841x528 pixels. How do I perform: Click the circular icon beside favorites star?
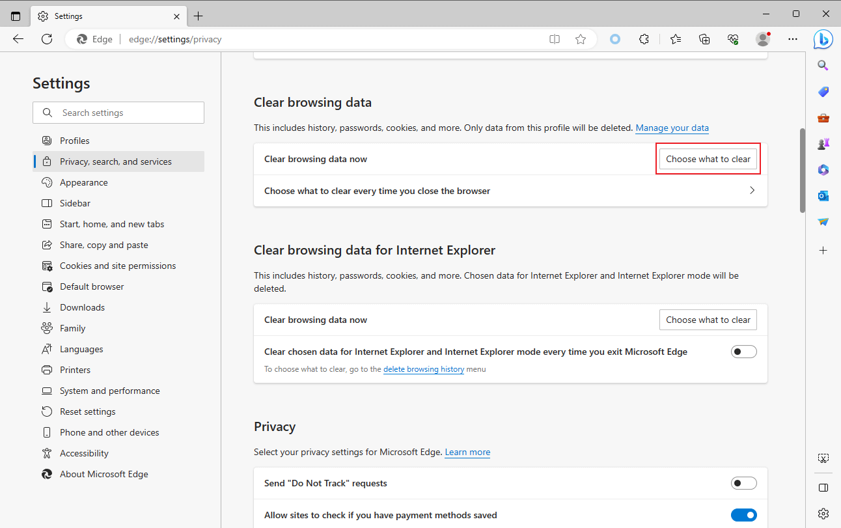[x=615, y=39]
